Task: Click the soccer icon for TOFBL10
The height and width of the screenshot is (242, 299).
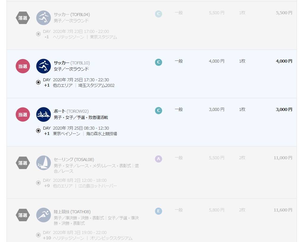Action: pos(44,66)
